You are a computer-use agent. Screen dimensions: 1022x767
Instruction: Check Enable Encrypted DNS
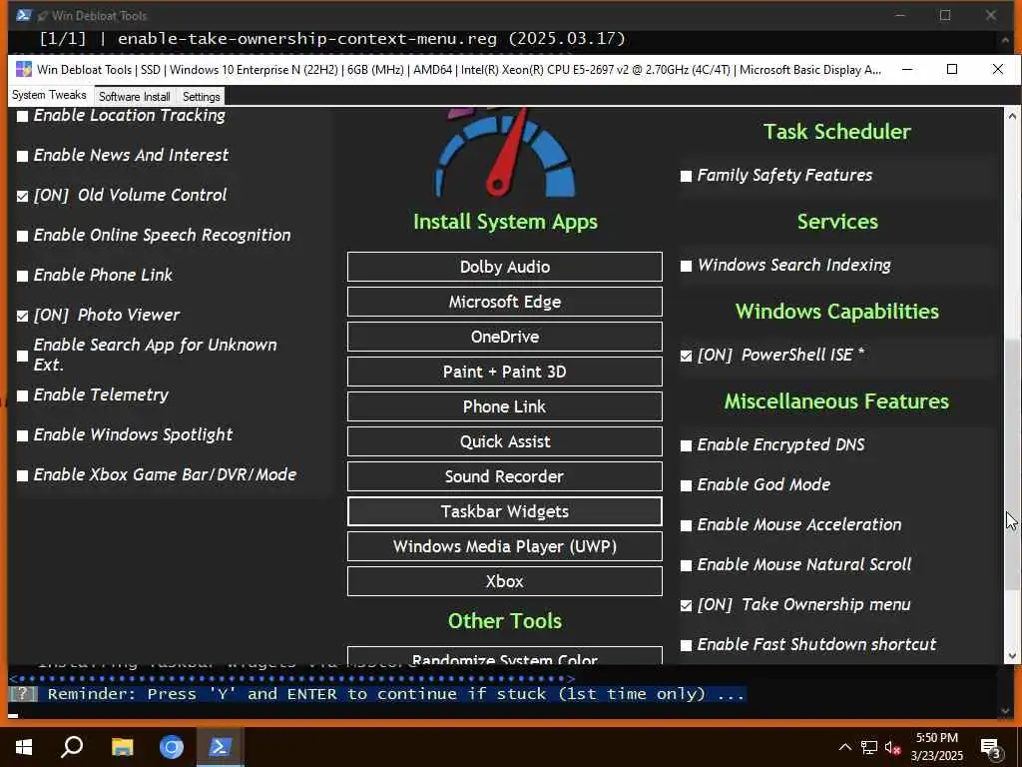coord(686,445)
